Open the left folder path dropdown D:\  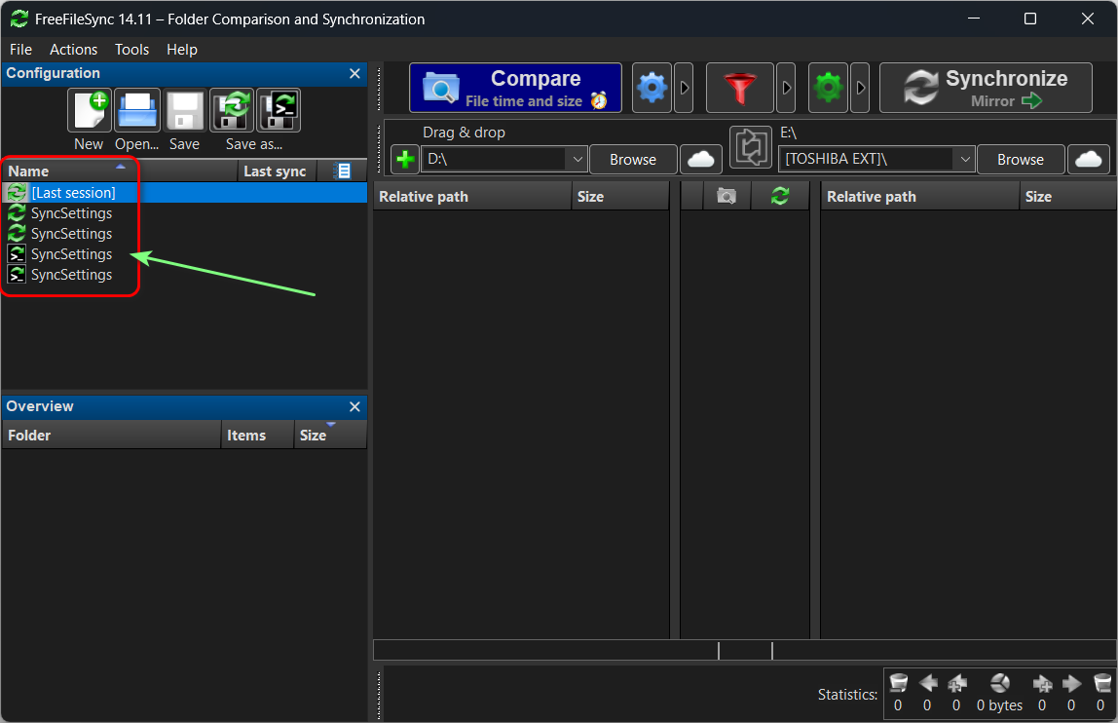tap(578, 159)
